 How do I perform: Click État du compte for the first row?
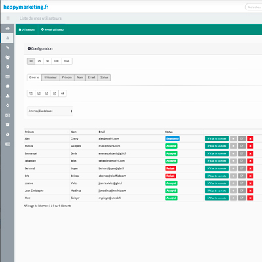click(217, 139)
